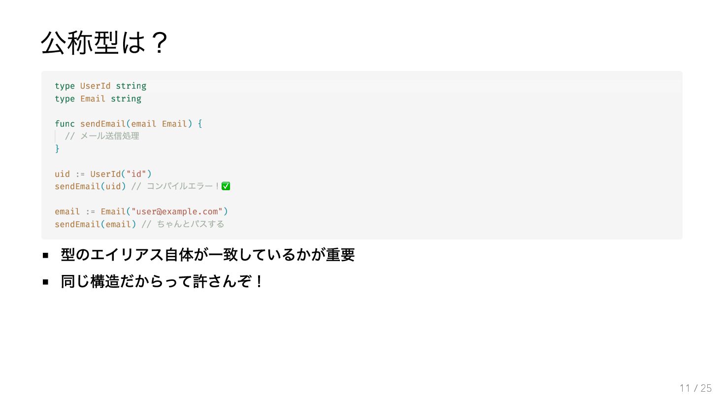Click the func sendEmail declaration line

point(129,124)
